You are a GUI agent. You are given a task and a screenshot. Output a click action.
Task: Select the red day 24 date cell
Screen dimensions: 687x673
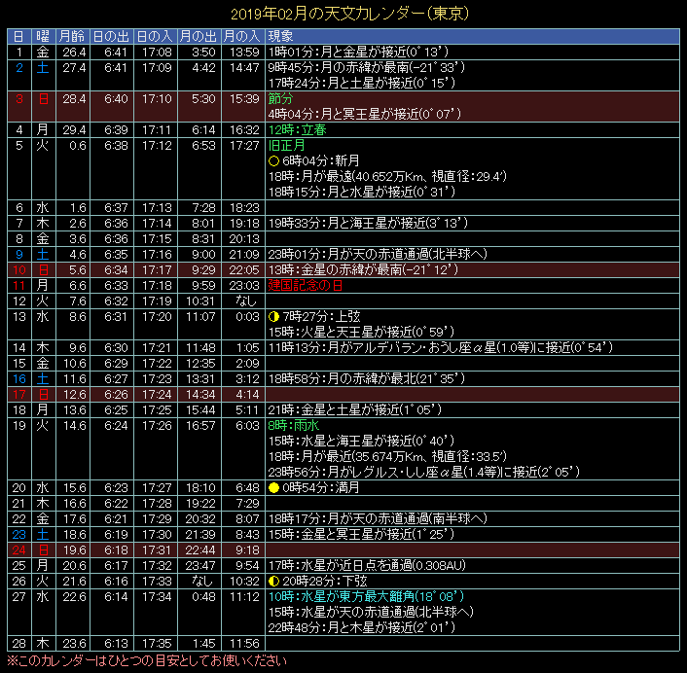pos(18,549)
